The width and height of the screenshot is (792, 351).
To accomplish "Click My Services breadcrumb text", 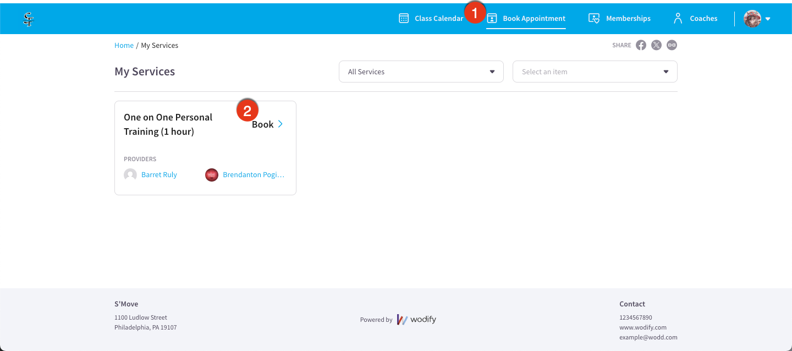I will [x=159, y=45].
